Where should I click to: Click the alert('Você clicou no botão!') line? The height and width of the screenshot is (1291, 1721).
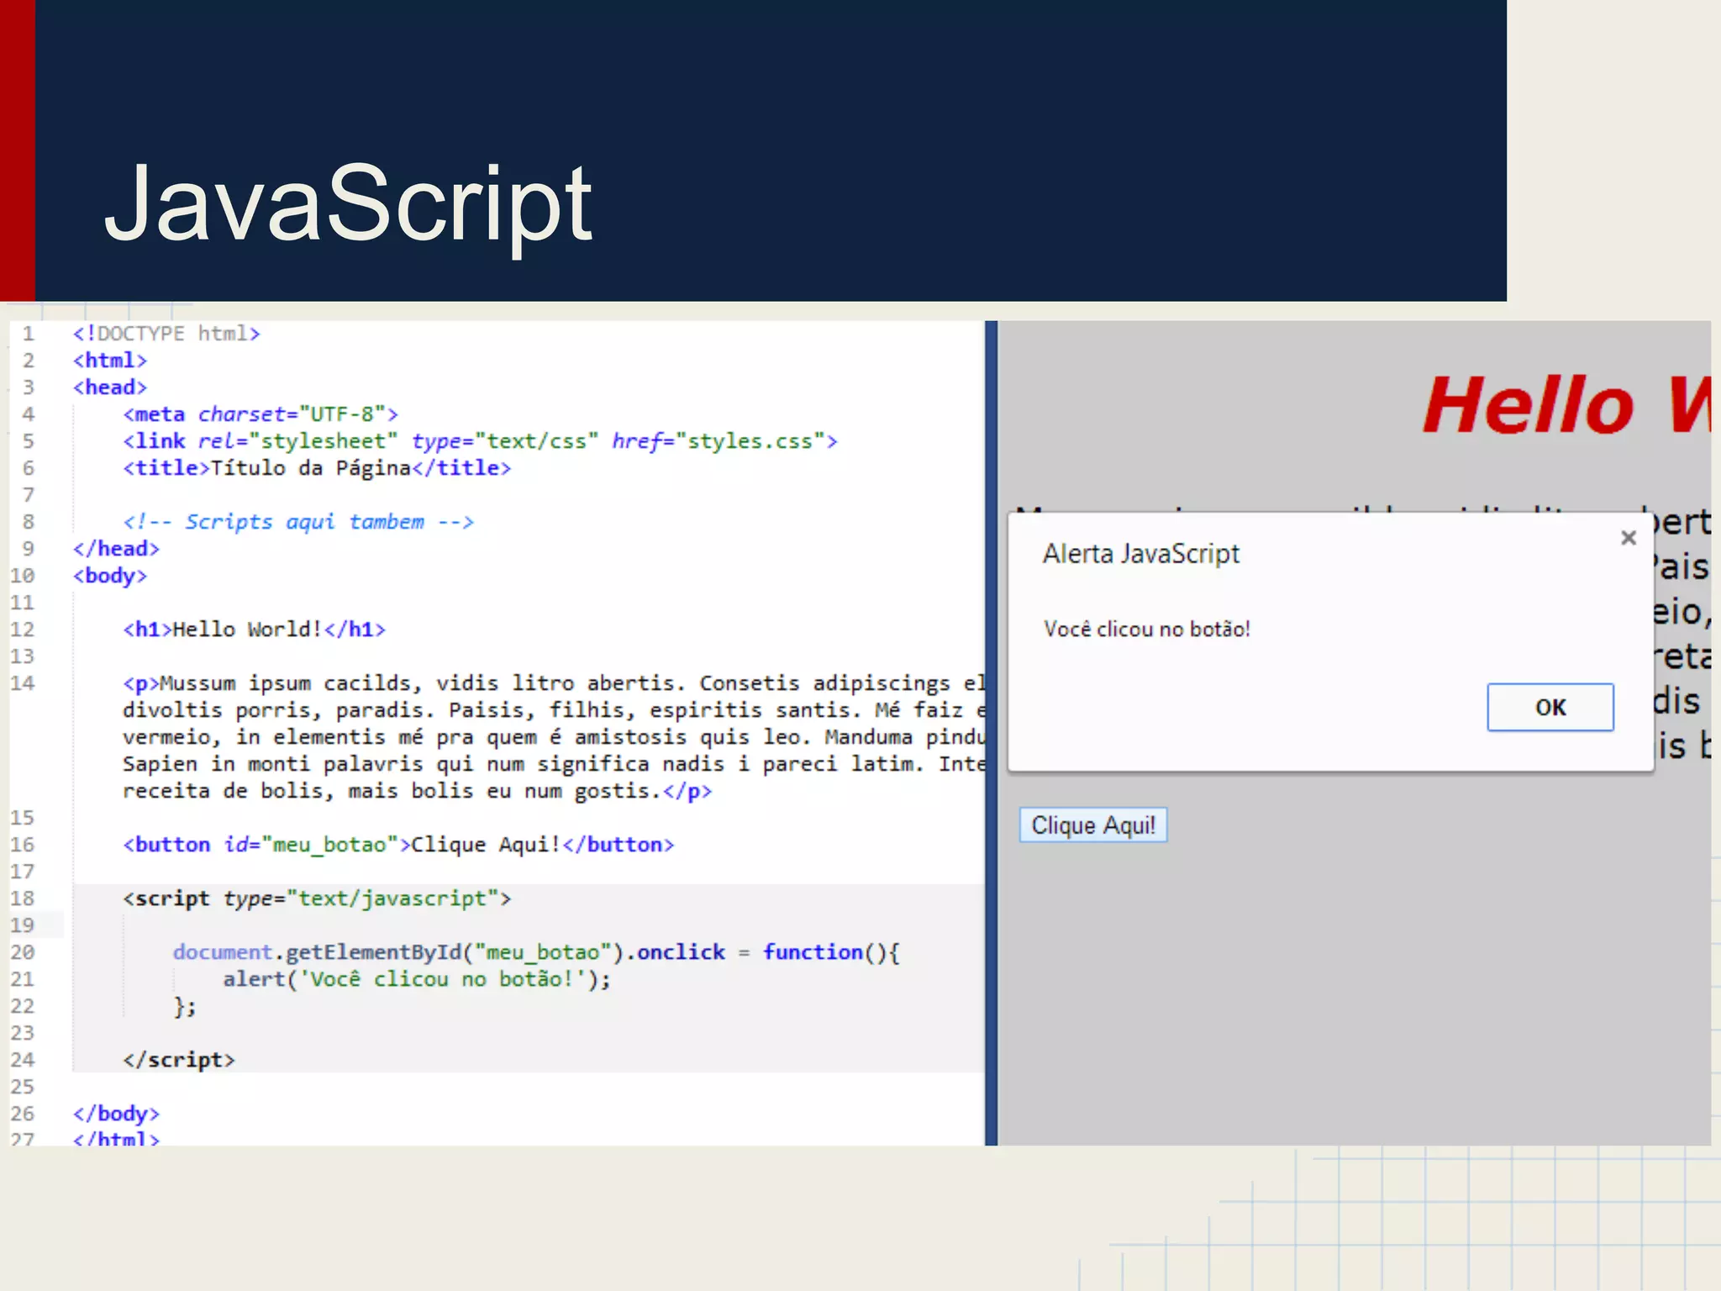click(417, 979)
